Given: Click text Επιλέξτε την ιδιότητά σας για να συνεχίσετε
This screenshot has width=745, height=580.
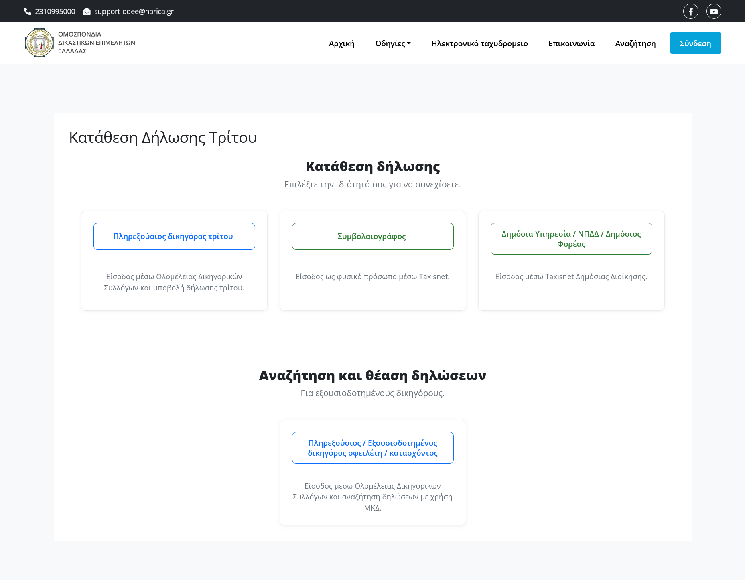Looking at the screenshot, I should [x=373, y=184].
